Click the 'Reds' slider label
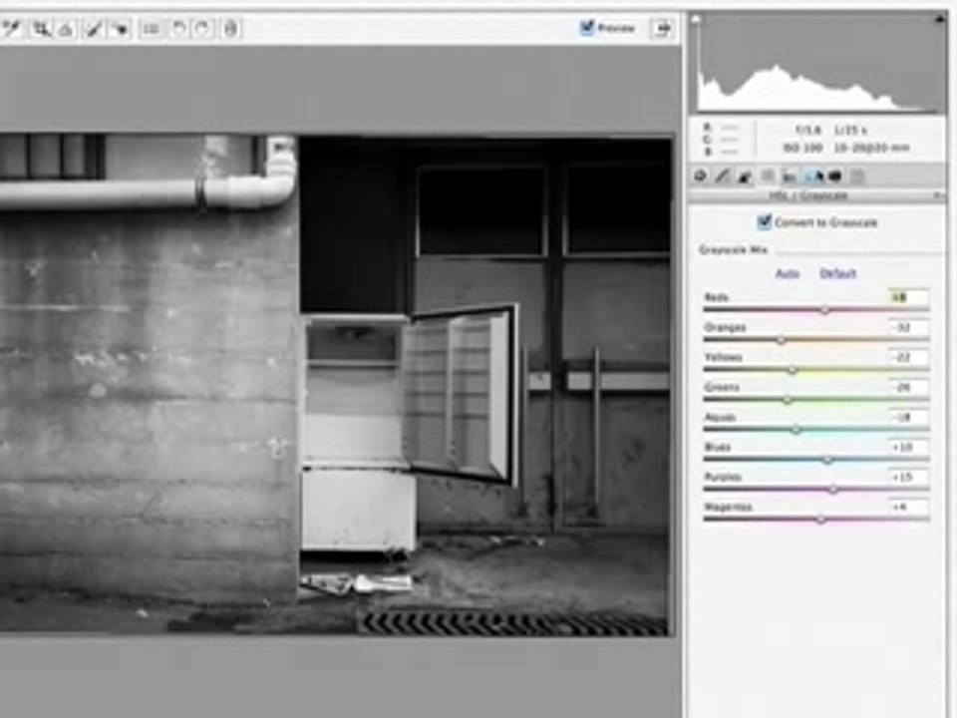The image size is (957, 718). tap(717, 297)
